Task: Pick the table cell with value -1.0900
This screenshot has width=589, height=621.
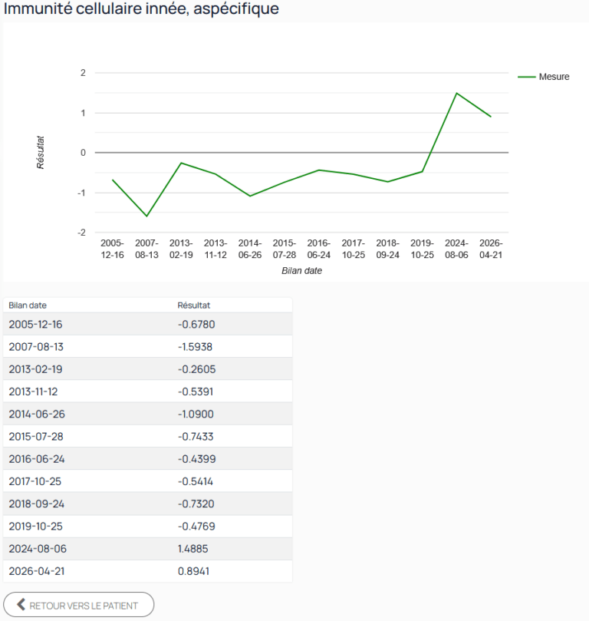Action: (x=195, y=414)
